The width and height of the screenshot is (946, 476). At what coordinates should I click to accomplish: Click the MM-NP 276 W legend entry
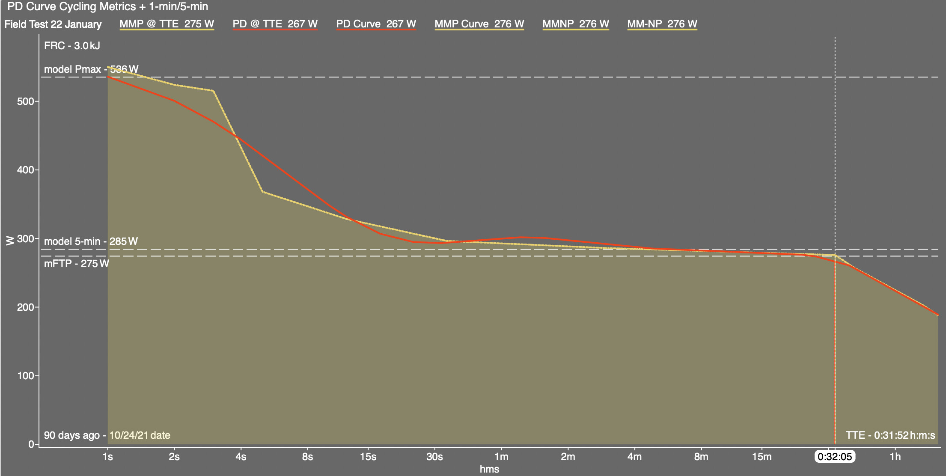tap(662, 24)
